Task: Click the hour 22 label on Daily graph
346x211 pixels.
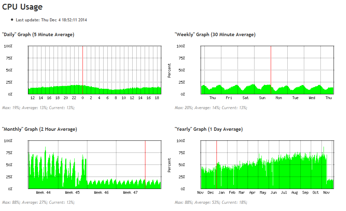Action: pos(74,98)
